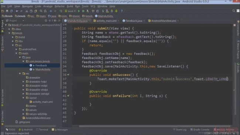The image size is (240, 135).
Task: Collapse the layout folder node
Action: pos(24,98)
